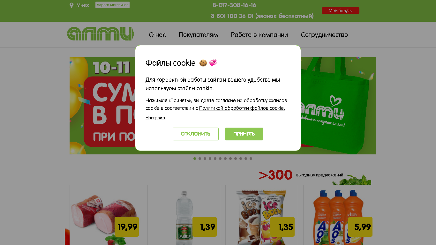
Task: Expand cookie settings via Настроить
Action: point(156,118)
